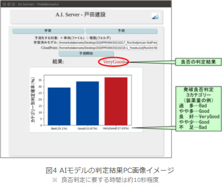Click the 学習済みモデル path field
This screenshot has height=186, width=222.
pos(108,43)
